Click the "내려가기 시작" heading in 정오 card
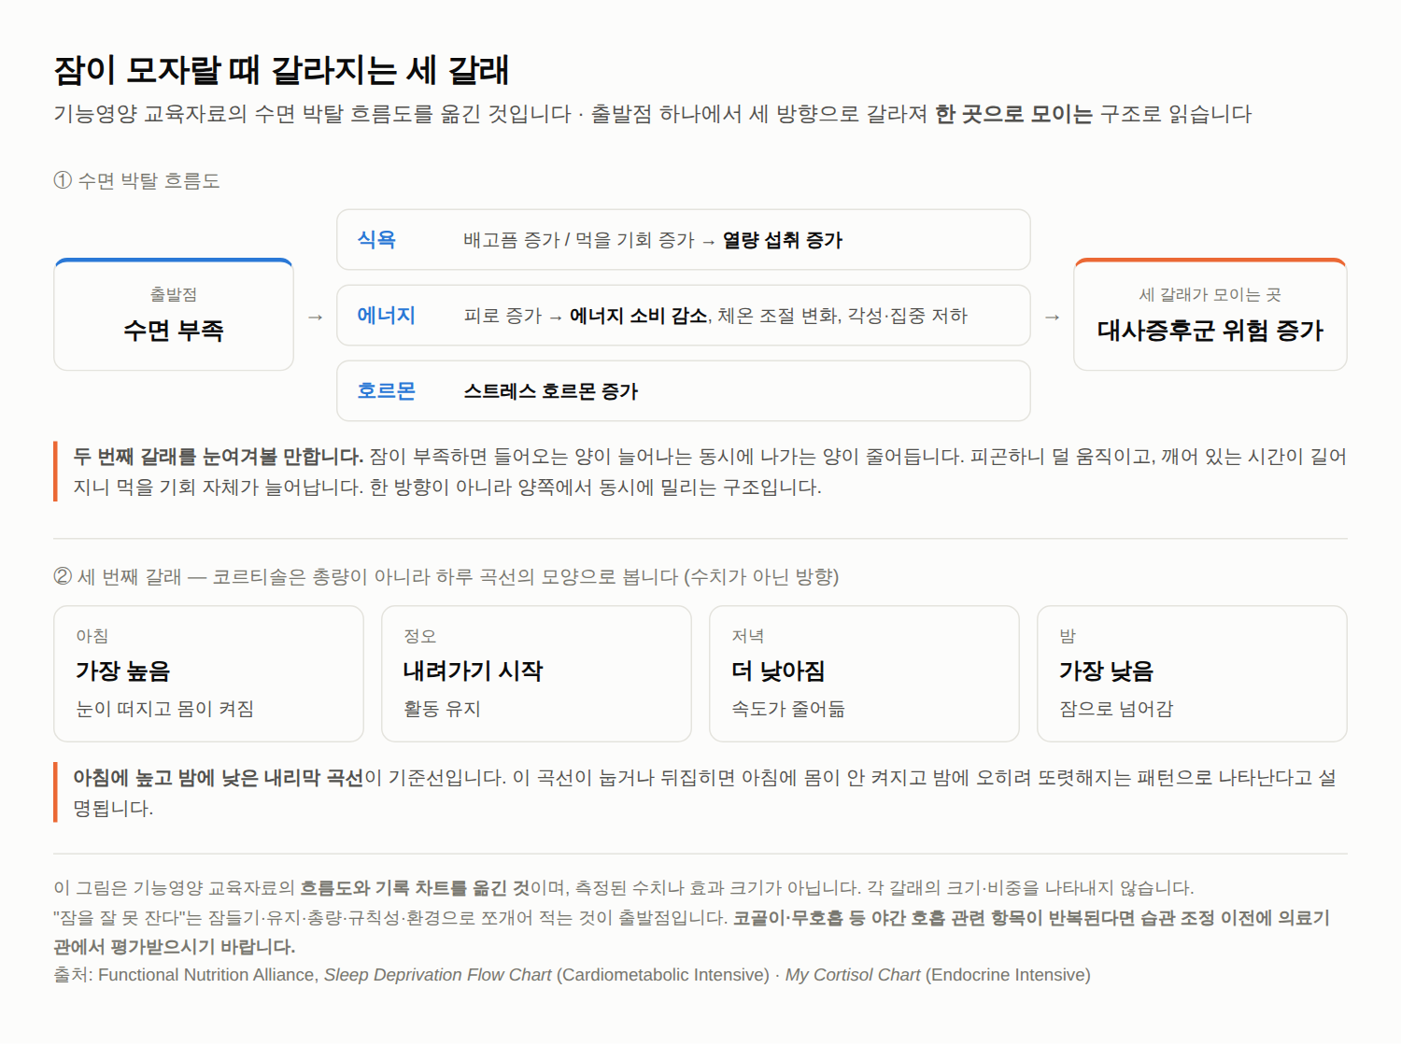The width and height of the screenshot is (1401, 1045). click(473, 671)
